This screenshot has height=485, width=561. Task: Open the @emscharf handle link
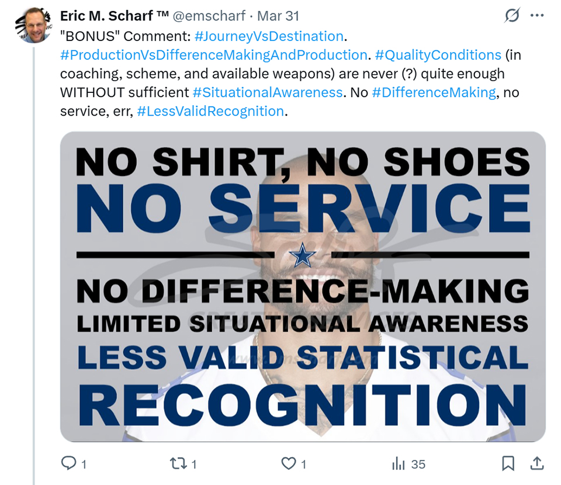tap(209, 16)
